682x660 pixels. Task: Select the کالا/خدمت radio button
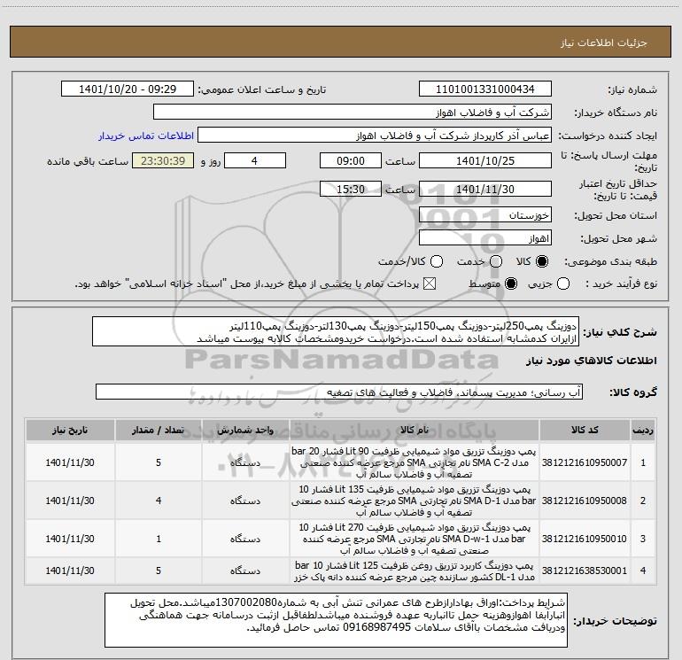click(x=437, y=261)
